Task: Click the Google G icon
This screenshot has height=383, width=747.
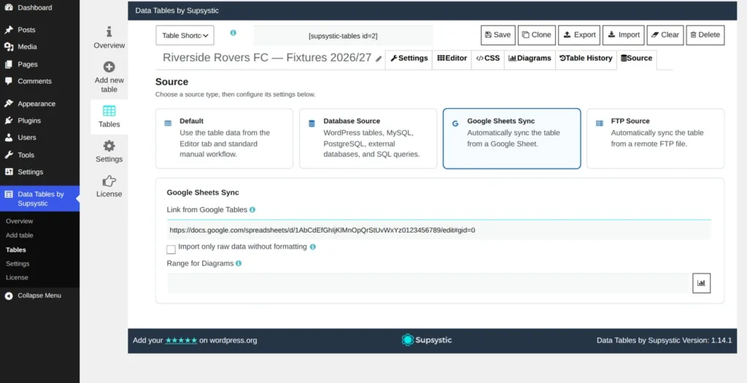Action: [455, 123]
